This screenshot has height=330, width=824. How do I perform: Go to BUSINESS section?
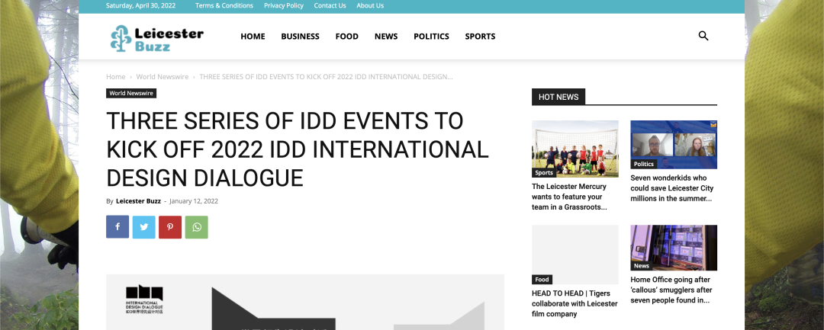(x=300, y=36)
